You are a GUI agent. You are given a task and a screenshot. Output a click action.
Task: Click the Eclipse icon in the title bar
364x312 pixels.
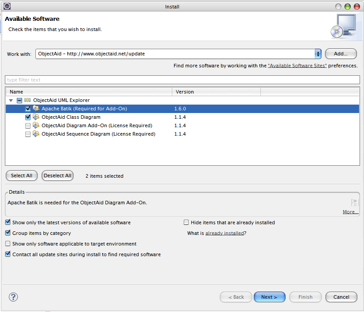click(x=7, y=7)
